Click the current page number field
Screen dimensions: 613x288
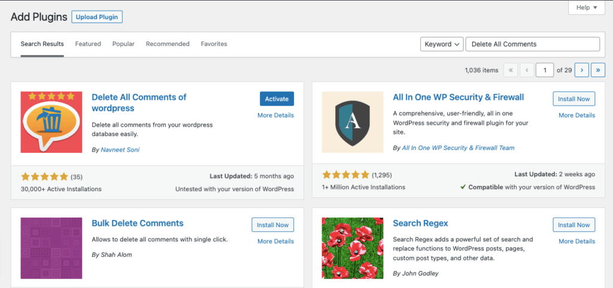(545, 71)
